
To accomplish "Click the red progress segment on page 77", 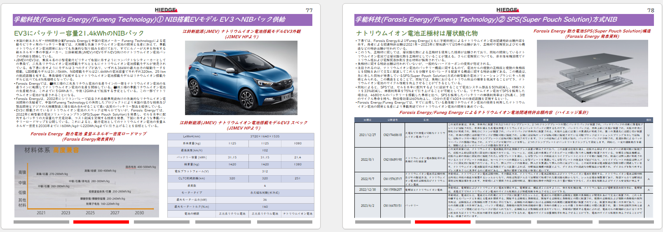I will click(x=101, y=222).
